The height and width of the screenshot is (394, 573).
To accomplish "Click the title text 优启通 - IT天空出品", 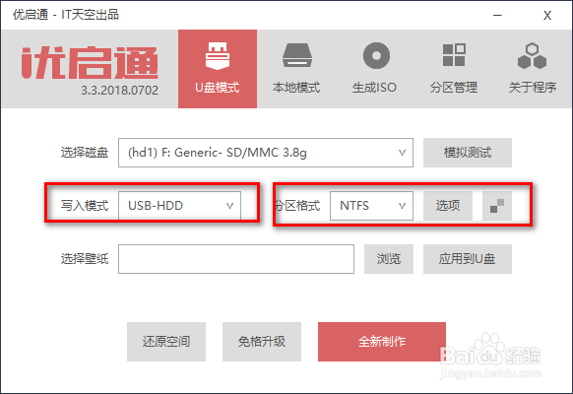I will (66, 15).
